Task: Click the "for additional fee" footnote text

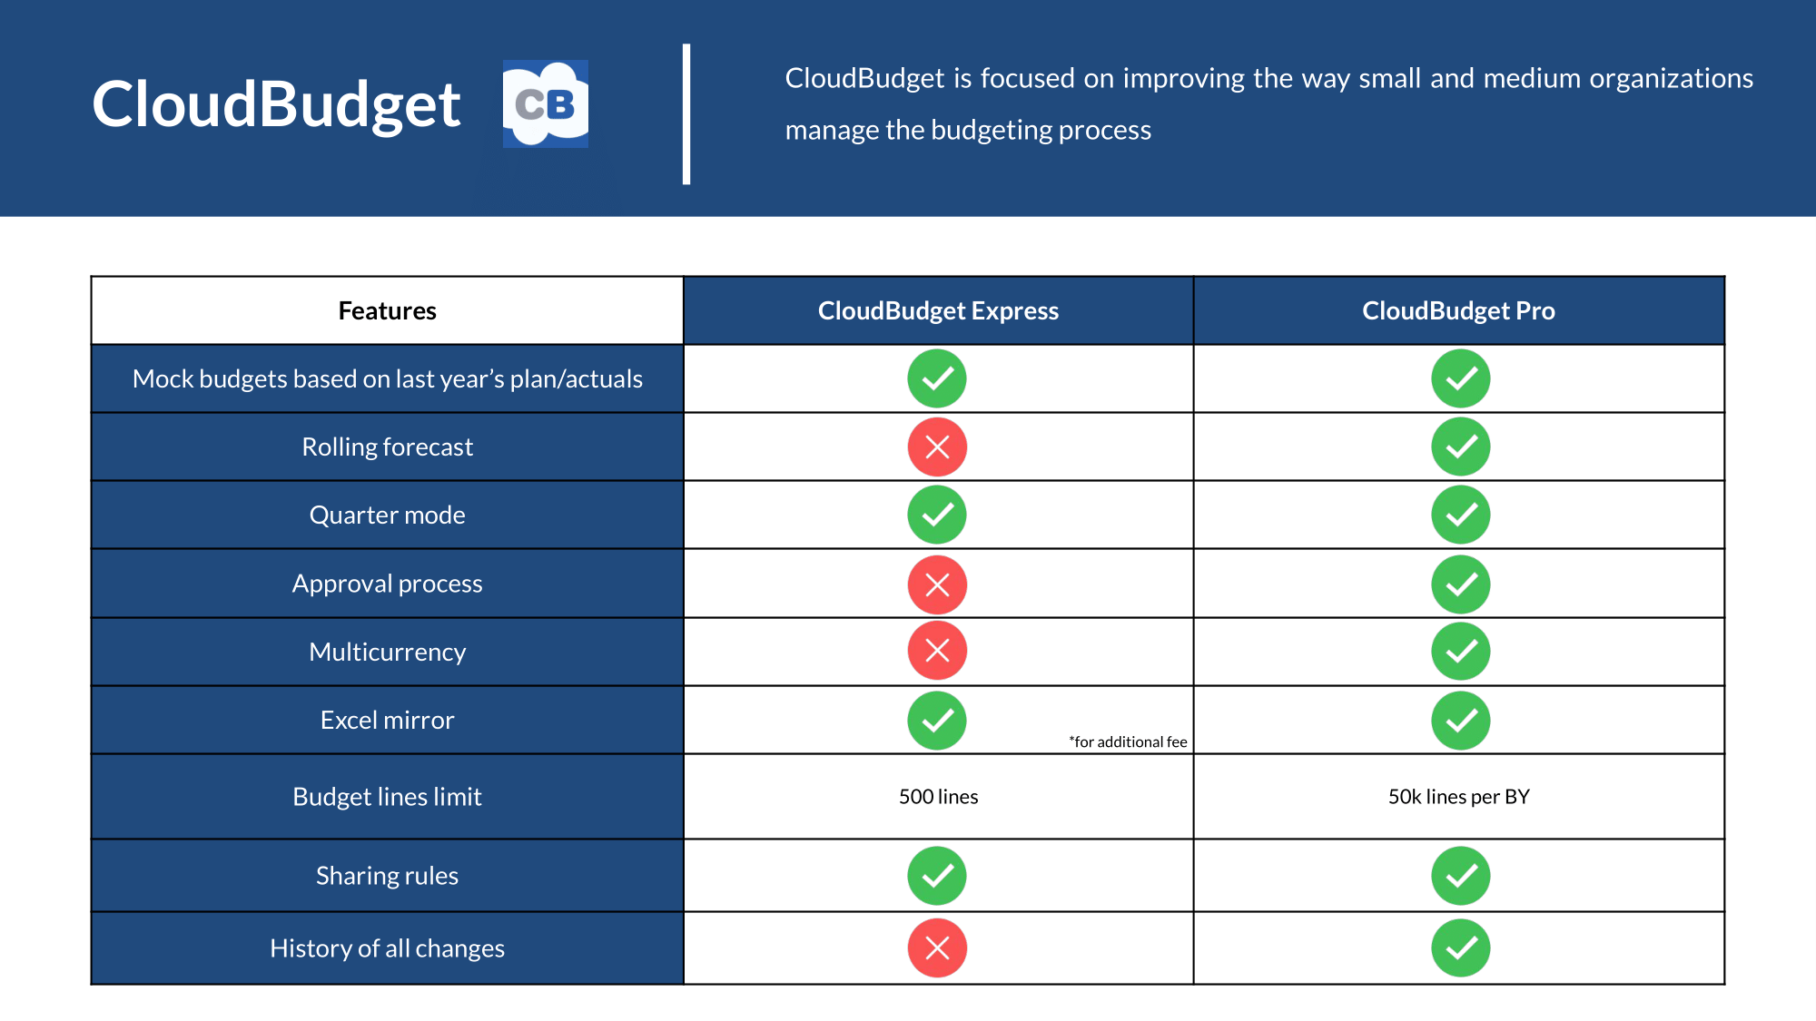Action: click(1128, 741)
